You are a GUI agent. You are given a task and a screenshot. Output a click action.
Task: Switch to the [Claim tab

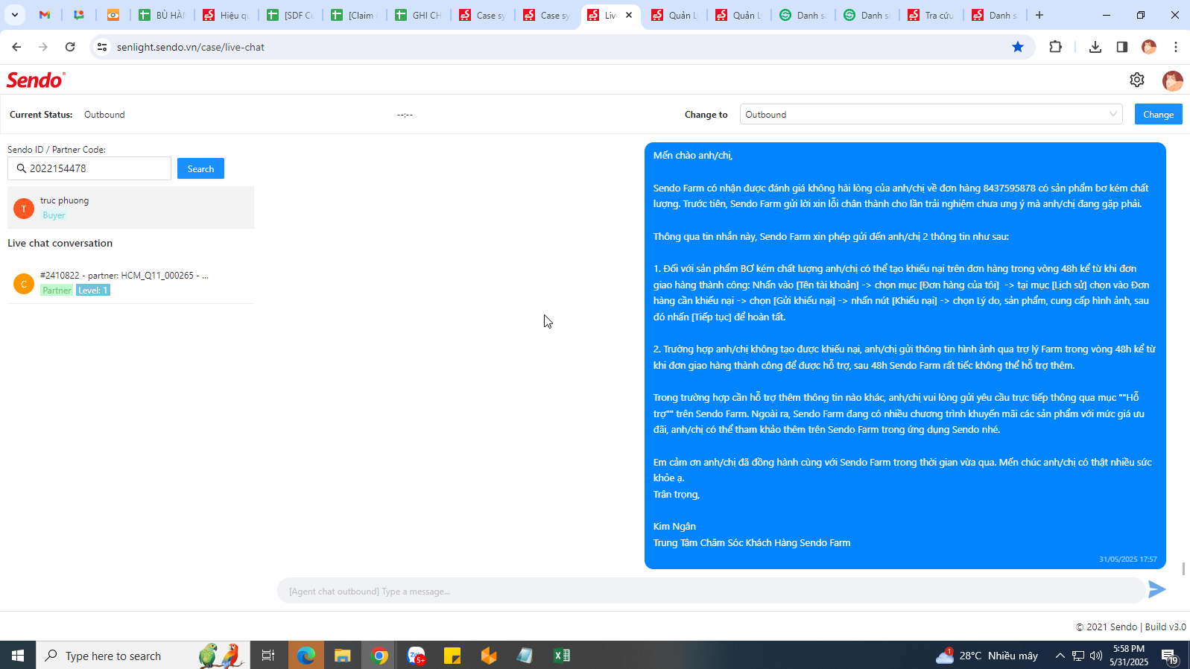click(354, 15)
